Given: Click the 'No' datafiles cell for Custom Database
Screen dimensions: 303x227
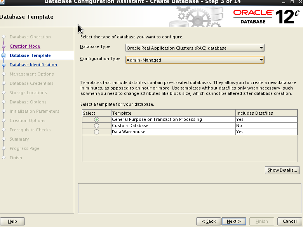Looking at the screenshot, I should point(266,126).
